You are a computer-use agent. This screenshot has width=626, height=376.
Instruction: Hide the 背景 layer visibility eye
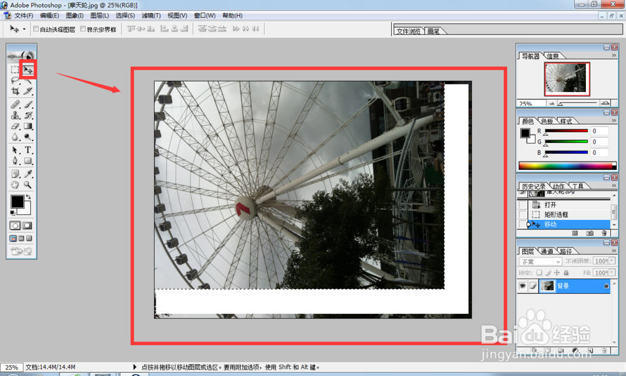523,286
